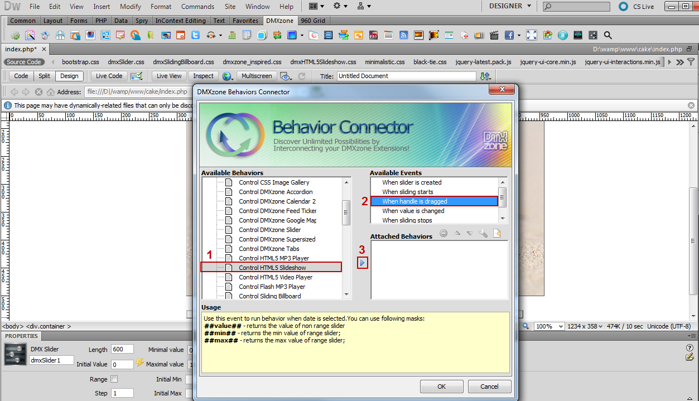
Task: Remove the attached behavior with the minus icon
Action: [x=443, y=234]
